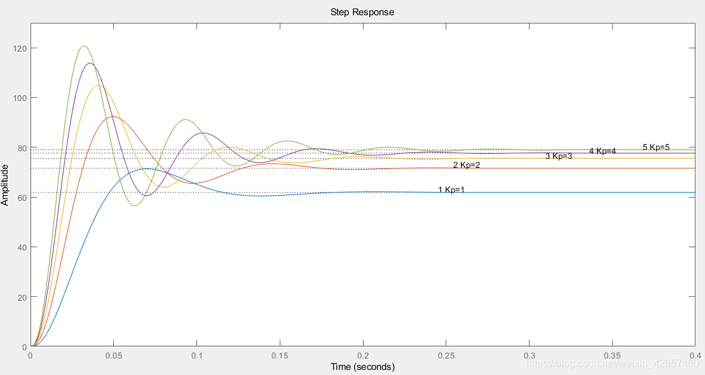Select the 'Time (seconds)' x-axis label
This screenshot has height=375, width=705.
point(362,367)
